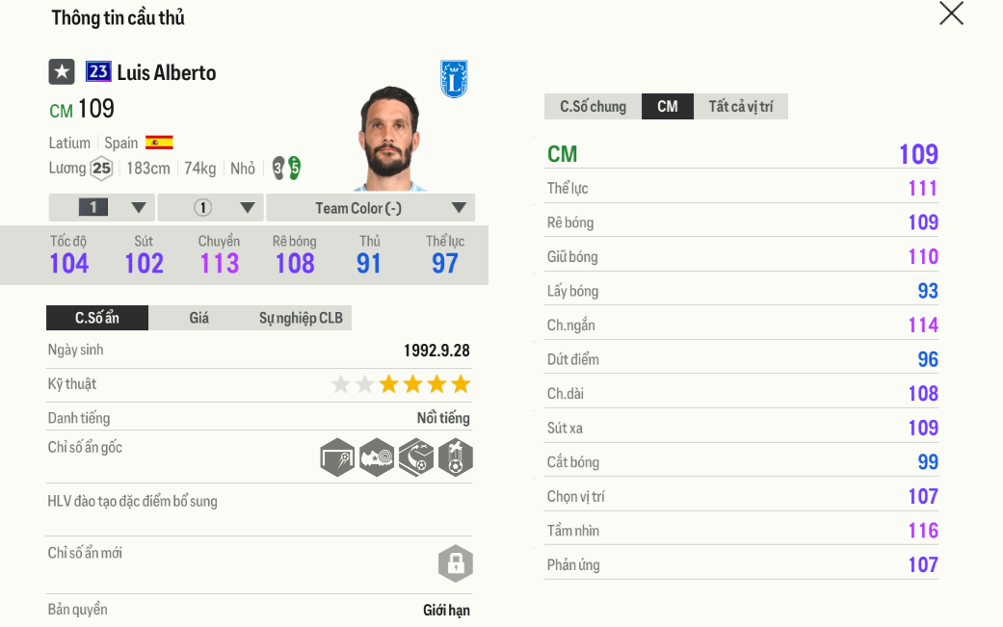
Task: Expand the circled 1 level dropdown
Action: (x=210, y=207)
